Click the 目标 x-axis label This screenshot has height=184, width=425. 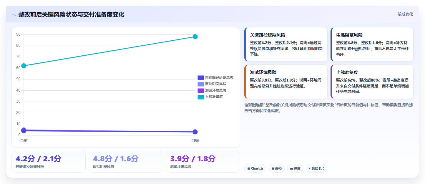(x=195, y=140)
